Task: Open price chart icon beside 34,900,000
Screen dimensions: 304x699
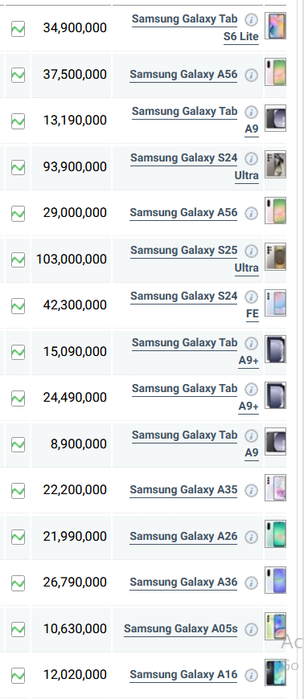Action: (x=18, y=29)
